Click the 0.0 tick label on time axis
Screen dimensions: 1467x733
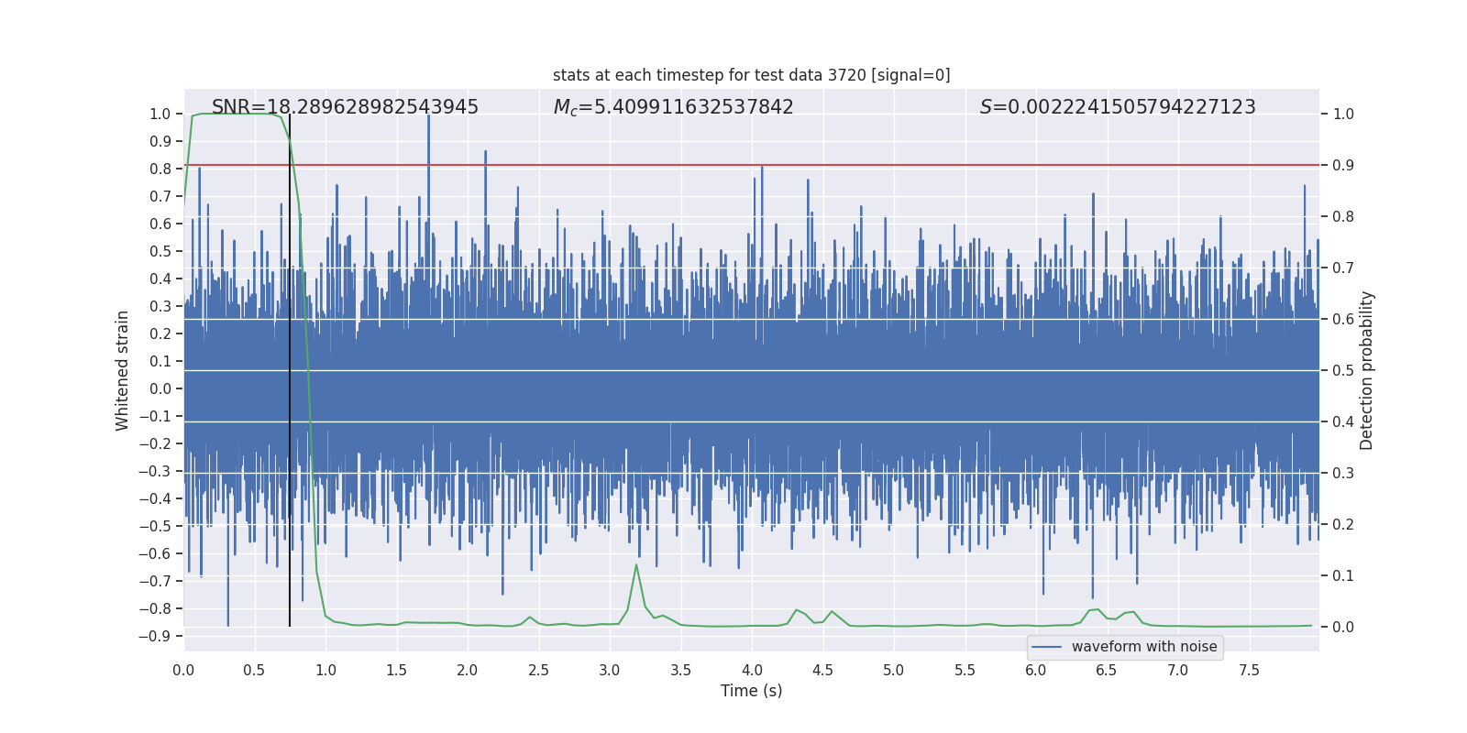pyautogui.click(x=183, y=670)
